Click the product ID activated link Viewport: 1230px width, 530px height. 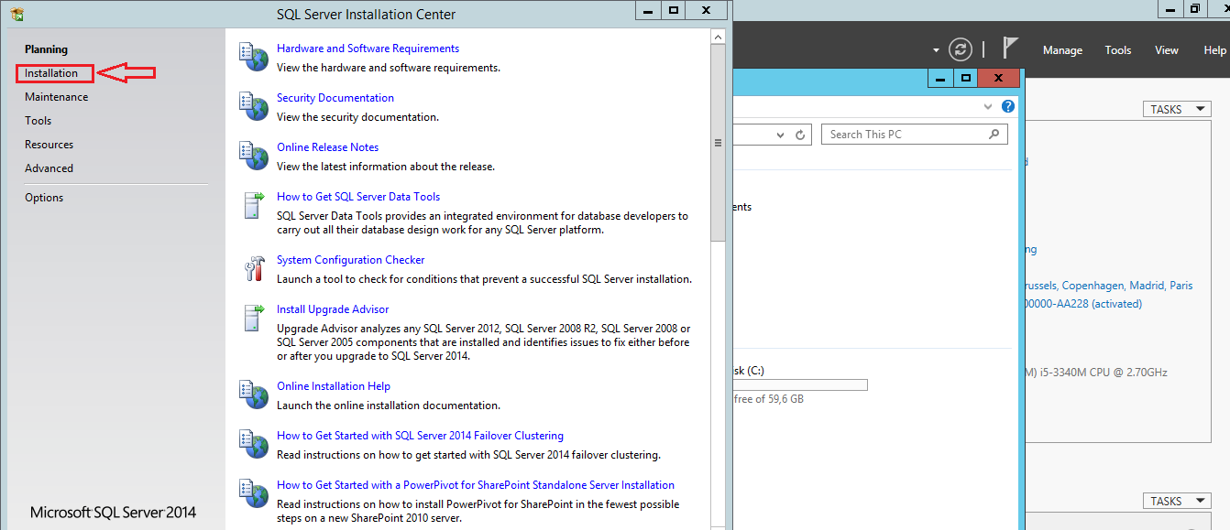(1082, 304)
